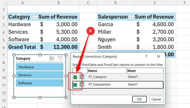190x108 pixels.
Task: Click the Name column header in dialog
Action: 107,71
